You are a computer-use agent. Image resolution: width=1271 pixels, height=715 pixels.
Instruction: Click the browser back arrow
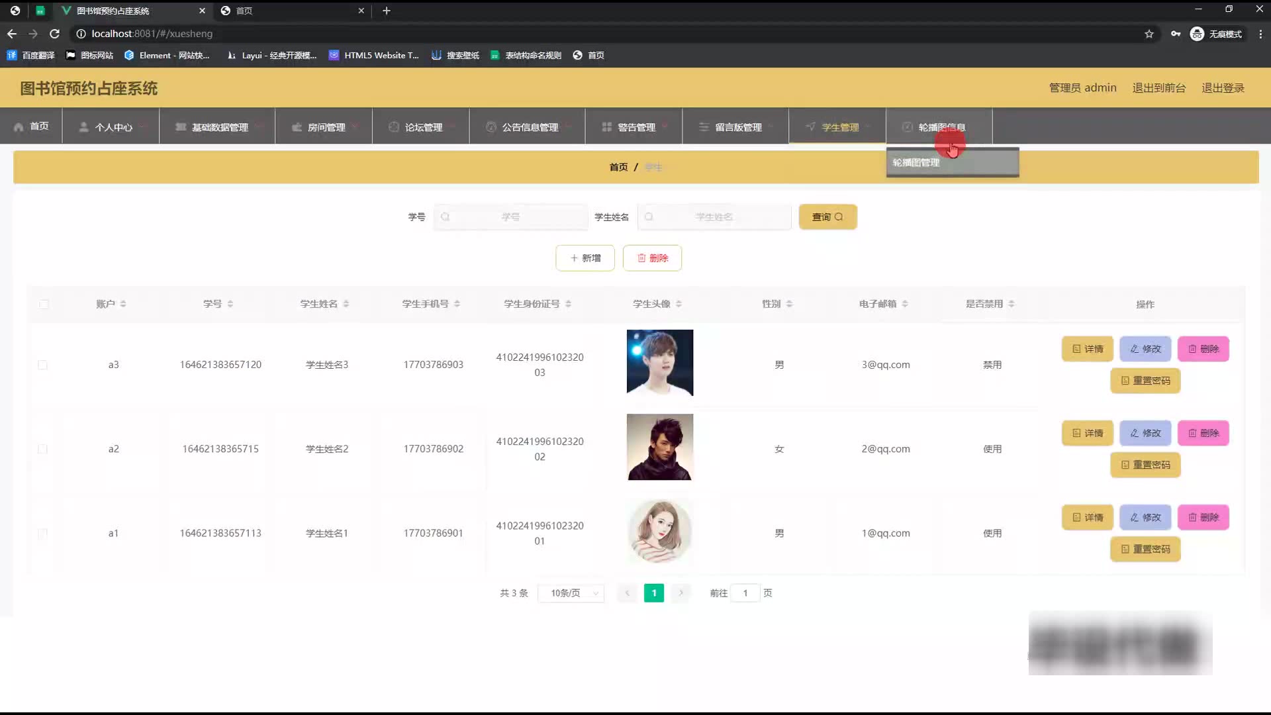[x=12, y=34]
